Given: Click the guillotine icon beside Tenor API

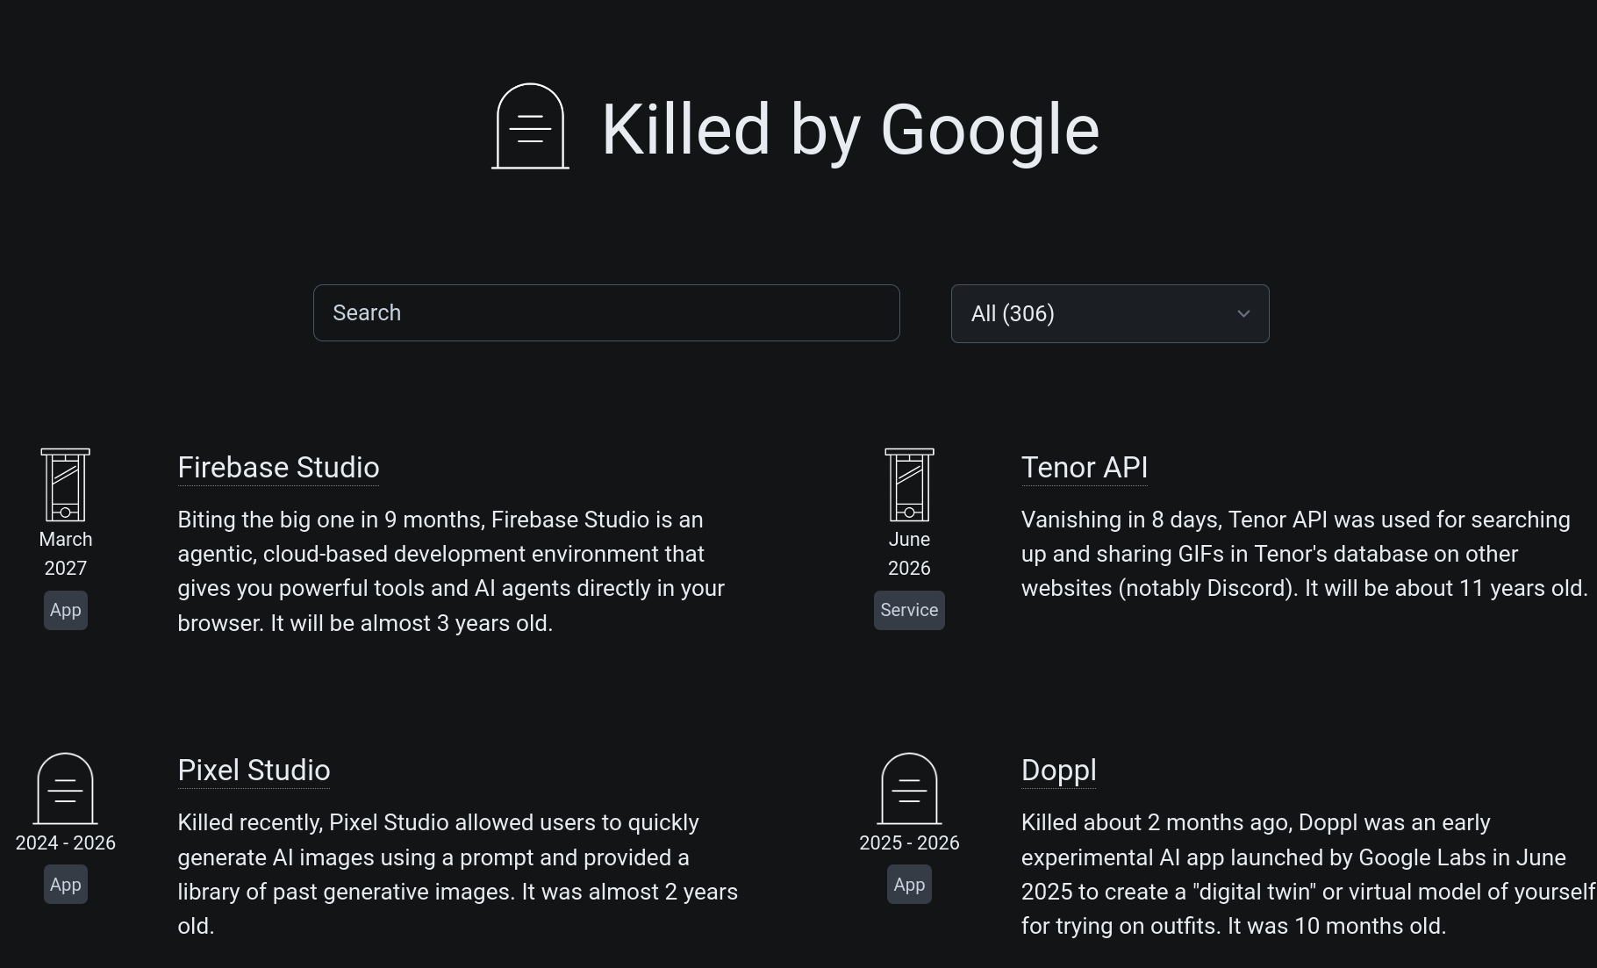Looking at the screenshot, I should 909,485.
